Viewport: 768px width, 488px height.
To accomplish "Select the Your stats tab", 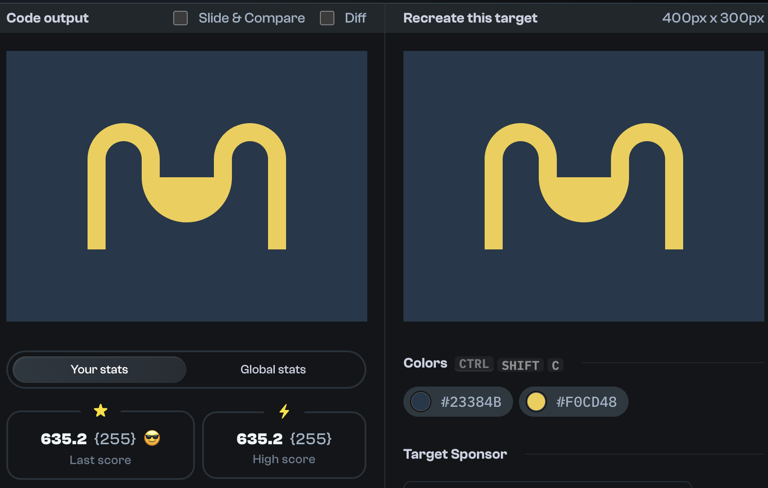I will coord(98,369).
